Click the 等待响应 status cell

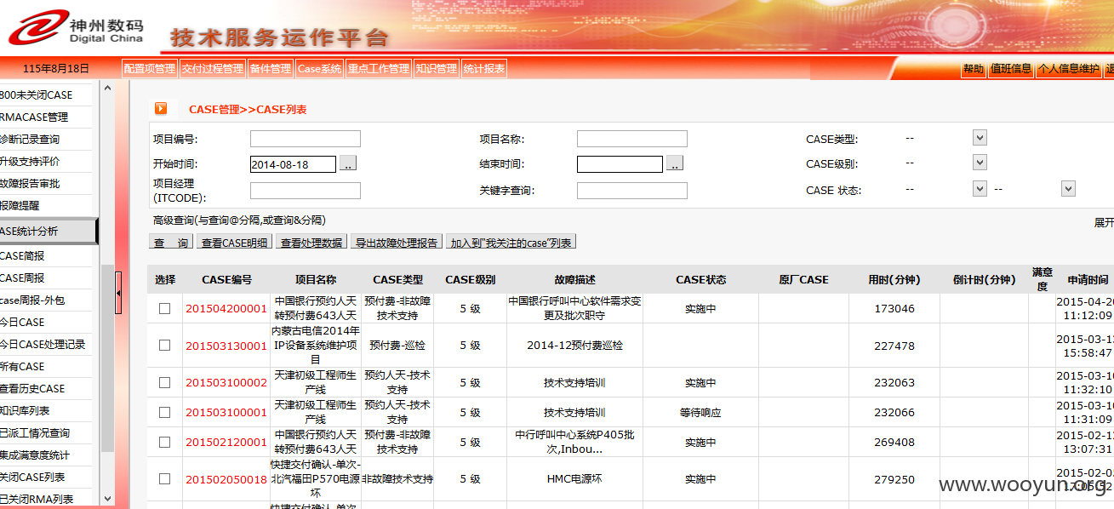(x=700, y=413)
